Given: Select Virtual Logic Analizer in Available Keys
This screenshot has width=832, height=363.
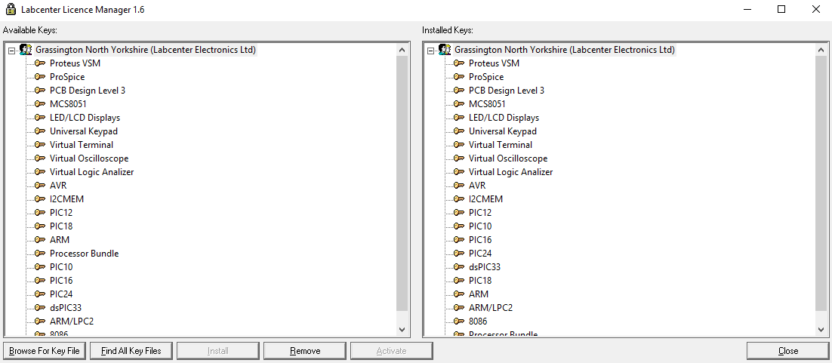Looking at the screenshot, I should 92,172.
